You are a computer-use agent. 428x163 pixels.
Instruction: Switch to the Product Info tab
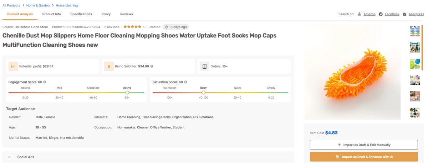51,14
